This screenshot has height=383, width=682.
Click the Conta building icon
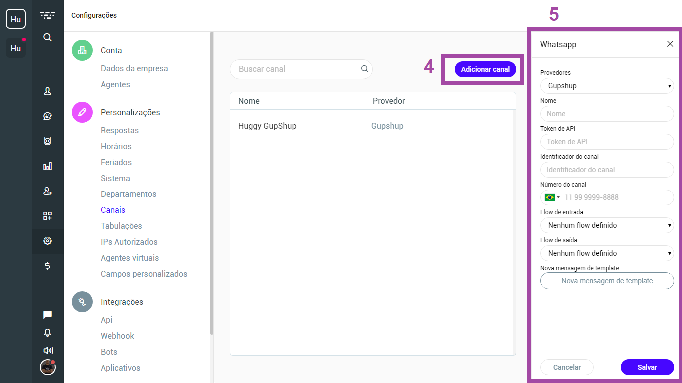pos(82,50)
